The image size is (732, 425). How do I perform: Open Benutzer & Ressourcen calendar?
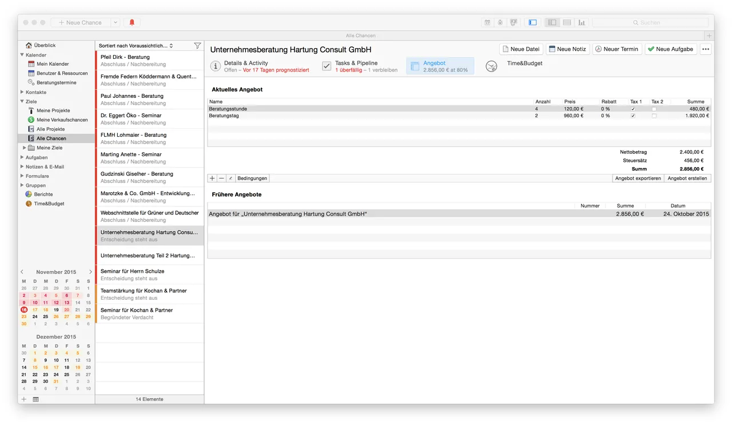point(62,73)
